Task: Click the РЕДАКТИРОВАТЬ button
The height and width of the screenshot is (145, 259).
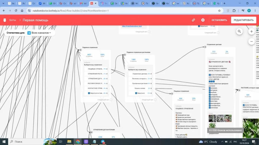Action: point(244,20)
